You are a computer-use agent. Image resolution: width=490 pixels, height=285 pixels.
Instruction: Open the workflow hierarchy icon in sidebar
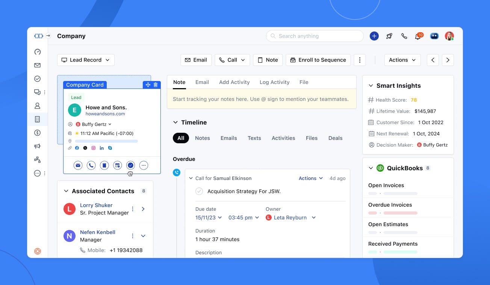37,160
